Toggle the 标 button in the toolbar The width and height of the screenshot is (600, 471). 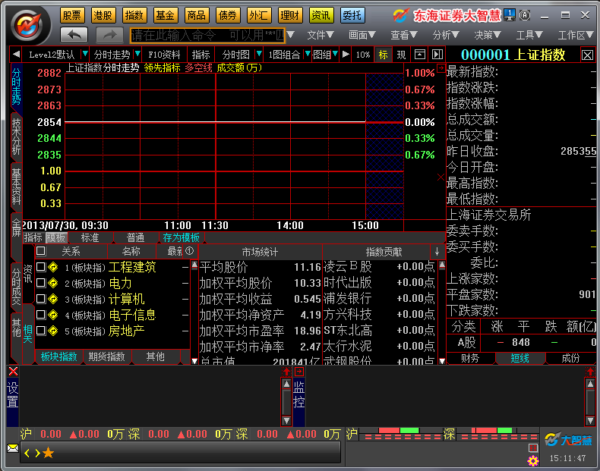(383, 55)
